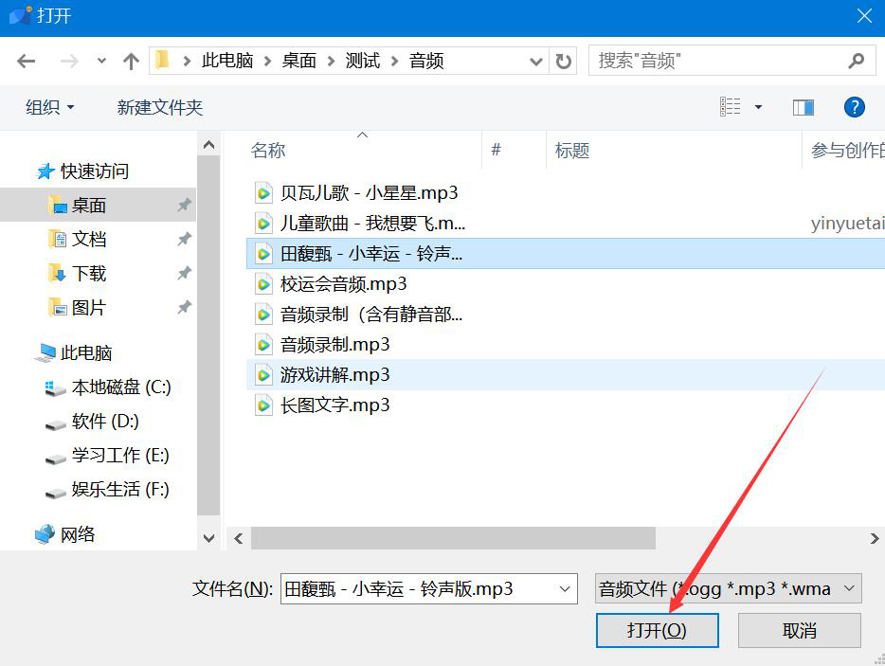Click the media icon of 长图文字.mp3
The image size is (885, 666).
(x=263, y=405)
